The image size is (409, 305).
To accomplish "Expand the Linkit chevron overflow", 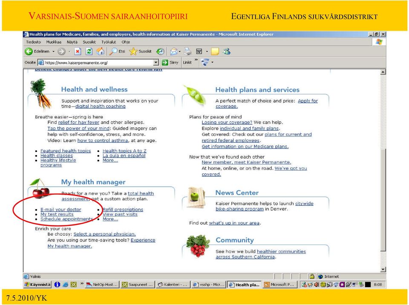I will point(196,60).
